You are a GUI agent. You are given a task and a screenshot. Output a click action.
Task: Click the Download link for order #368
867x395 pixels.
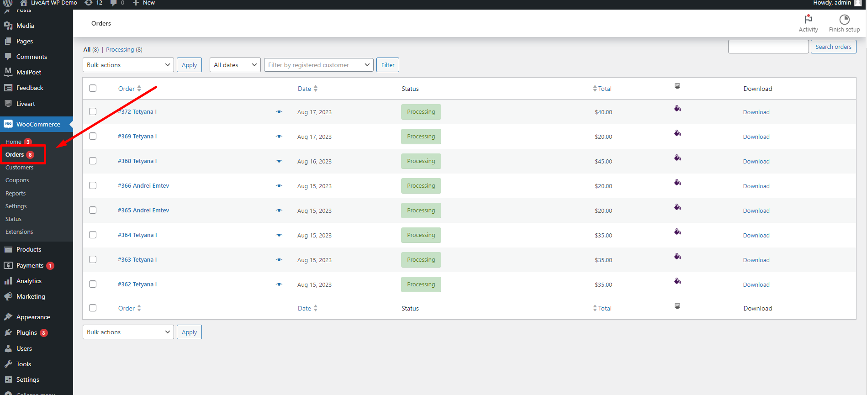[x=756, y=161]
